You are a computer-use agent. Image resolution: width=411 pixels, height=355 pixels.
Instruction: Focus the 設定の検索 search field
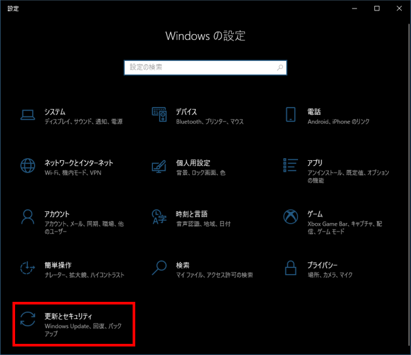[205, 68]
